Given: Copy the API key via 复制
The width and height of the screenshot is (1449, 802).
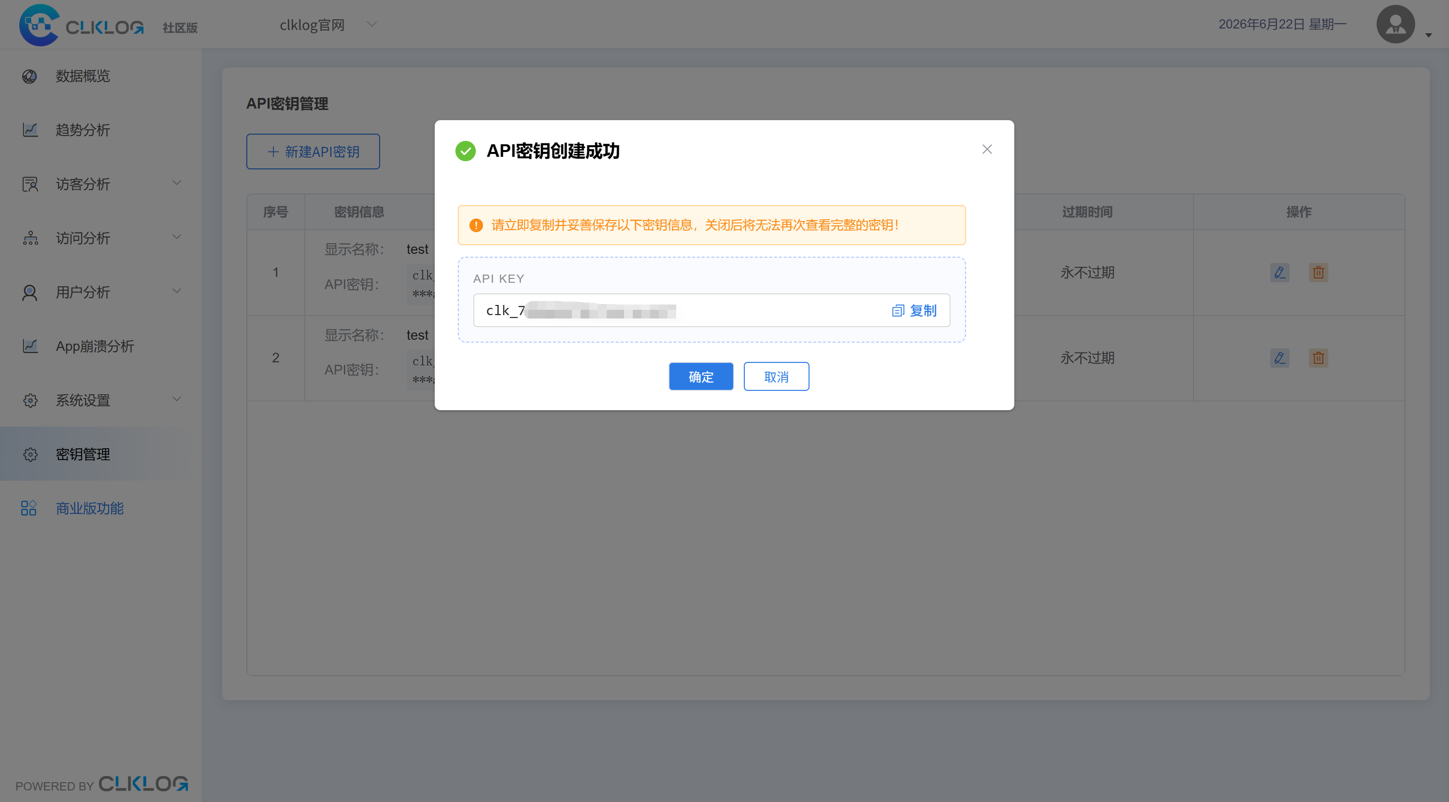Looking at the screenshot, I should [914, 310].
